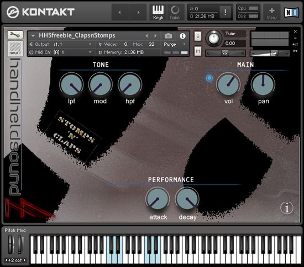The image size is (304, 267).
Task: Open the camera snapshot view
Action: [168, 36]
